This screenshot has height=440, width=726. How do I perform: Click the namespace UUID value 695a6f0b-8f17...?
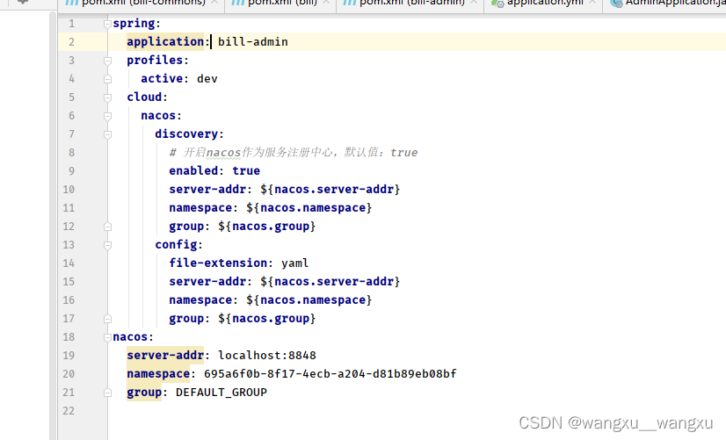(x=330, y=374)
